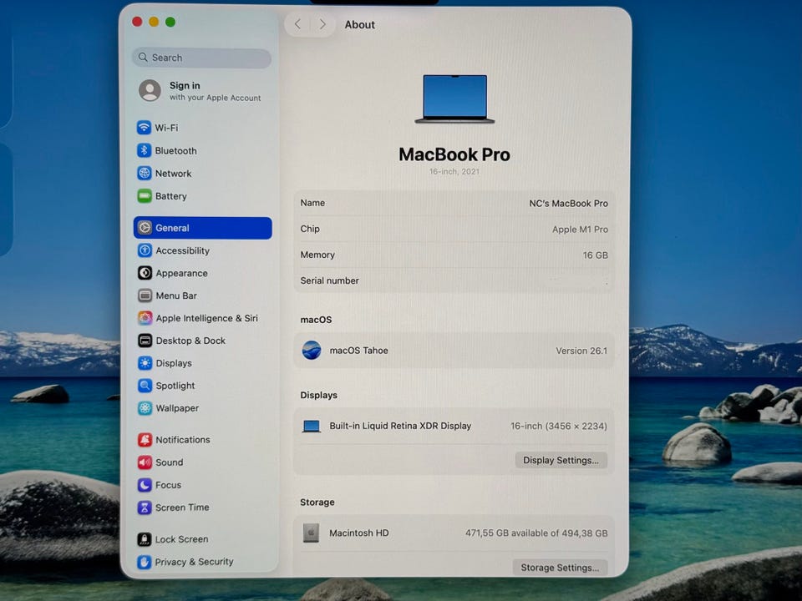Open the Screen Time hourglass icon

point(145,508)
